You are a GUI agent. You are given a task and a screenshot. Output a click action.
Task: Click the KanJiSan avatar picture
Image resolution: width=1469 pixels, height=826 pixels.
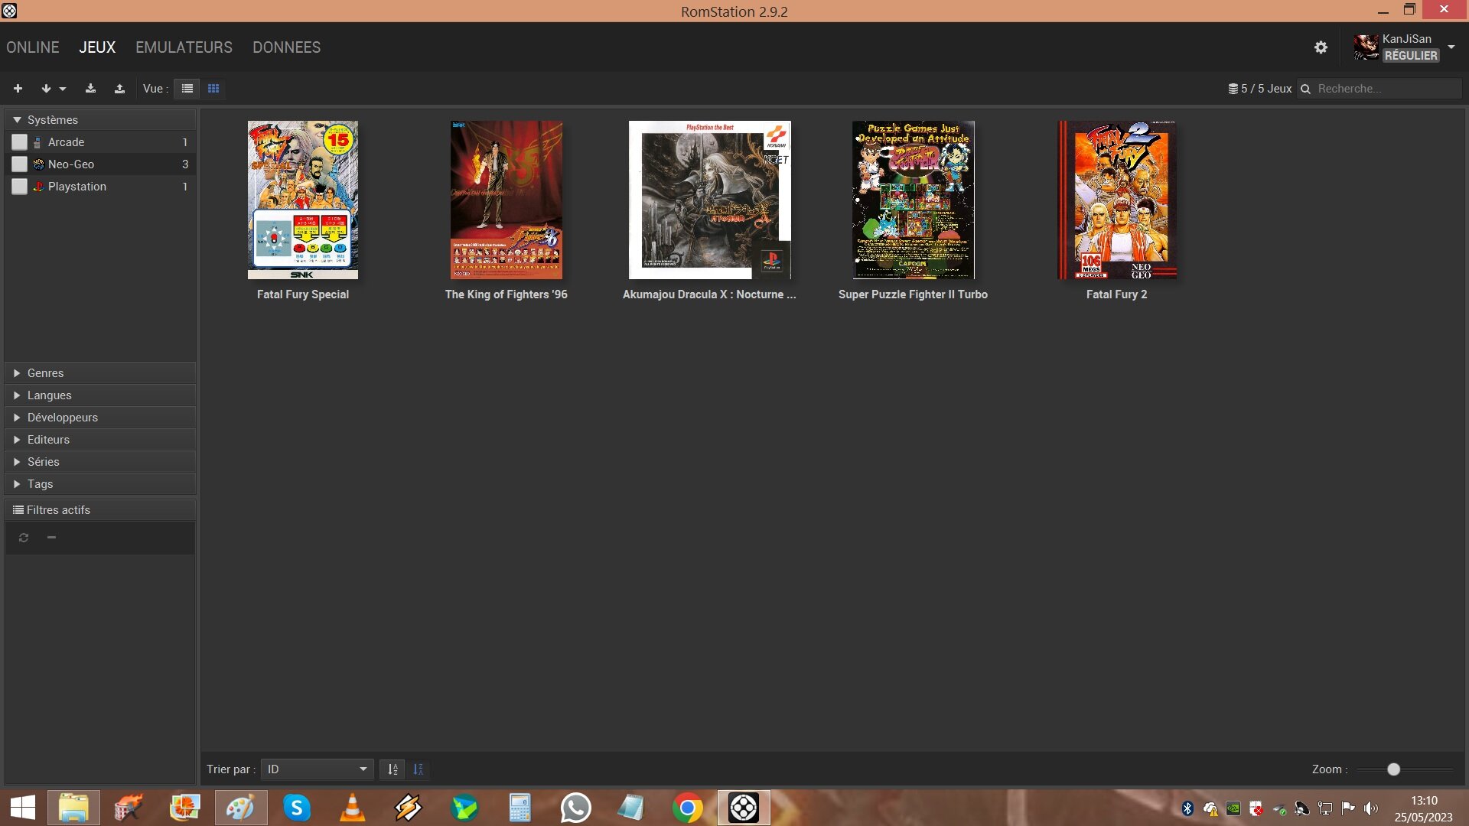point(1366,47)
